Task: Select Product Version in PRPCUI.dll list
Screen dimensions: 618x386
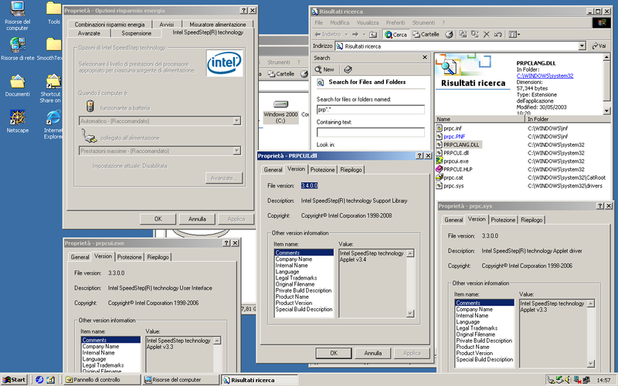Action: click(294, 303)
